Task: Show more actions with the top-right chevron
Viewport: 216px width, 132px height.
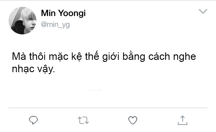Action: coord(203,11)
